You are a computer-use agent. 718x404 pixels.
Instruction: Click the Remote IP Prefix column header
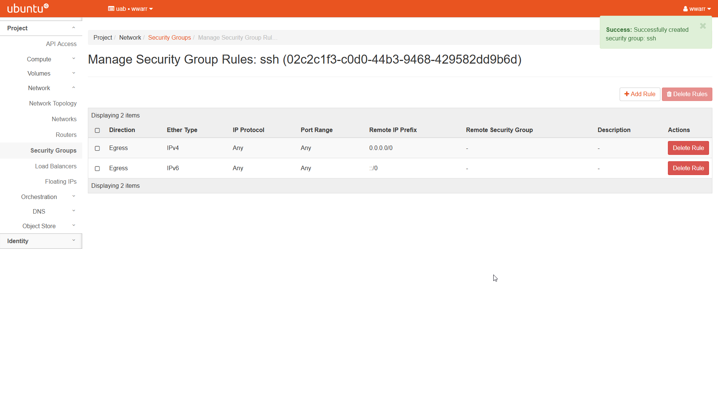[393, 130]
